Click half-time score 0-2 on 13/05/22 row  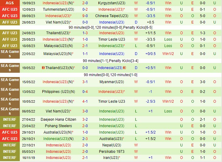[203, 92]
